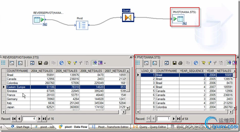Select the PIVOT target table node
240x132 pixels.
[178, 19]
